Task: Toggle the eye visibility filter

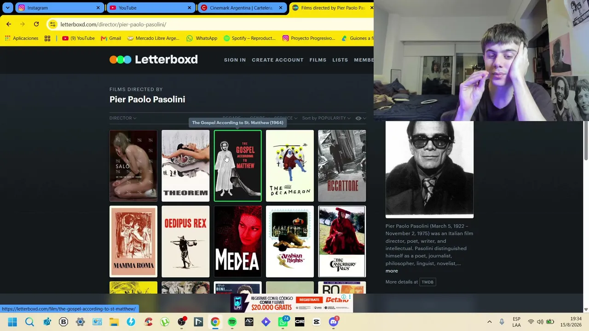Action: (x=360, y=118)
